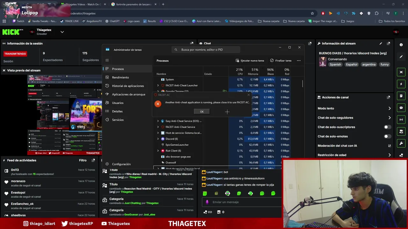408x229 pixels.
Task: Select obs-browser-page.exe process
Action: point(222,156)
